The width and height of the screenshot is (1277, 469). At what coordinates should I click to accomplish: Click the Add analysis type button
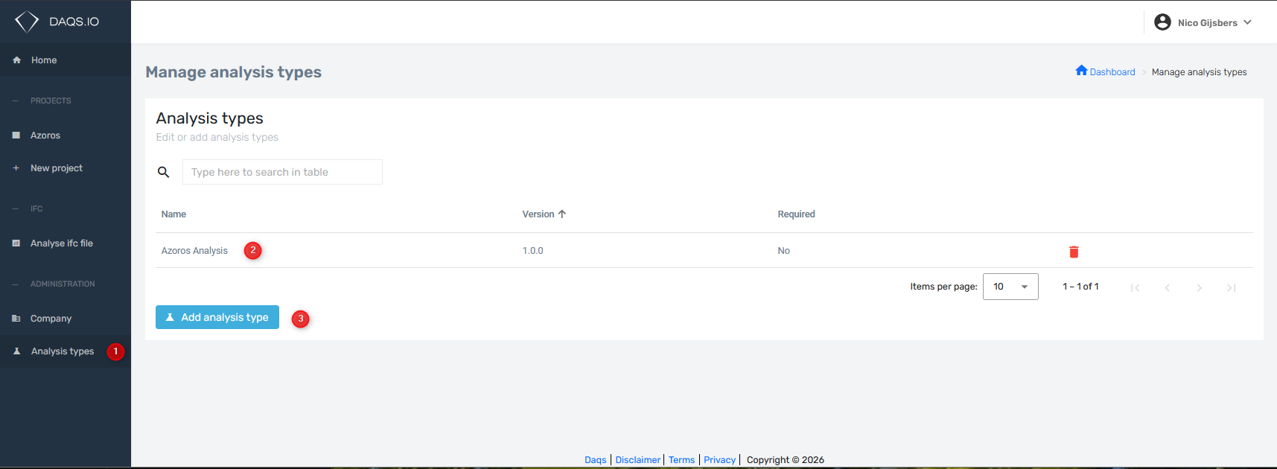(x=217, y=317)
